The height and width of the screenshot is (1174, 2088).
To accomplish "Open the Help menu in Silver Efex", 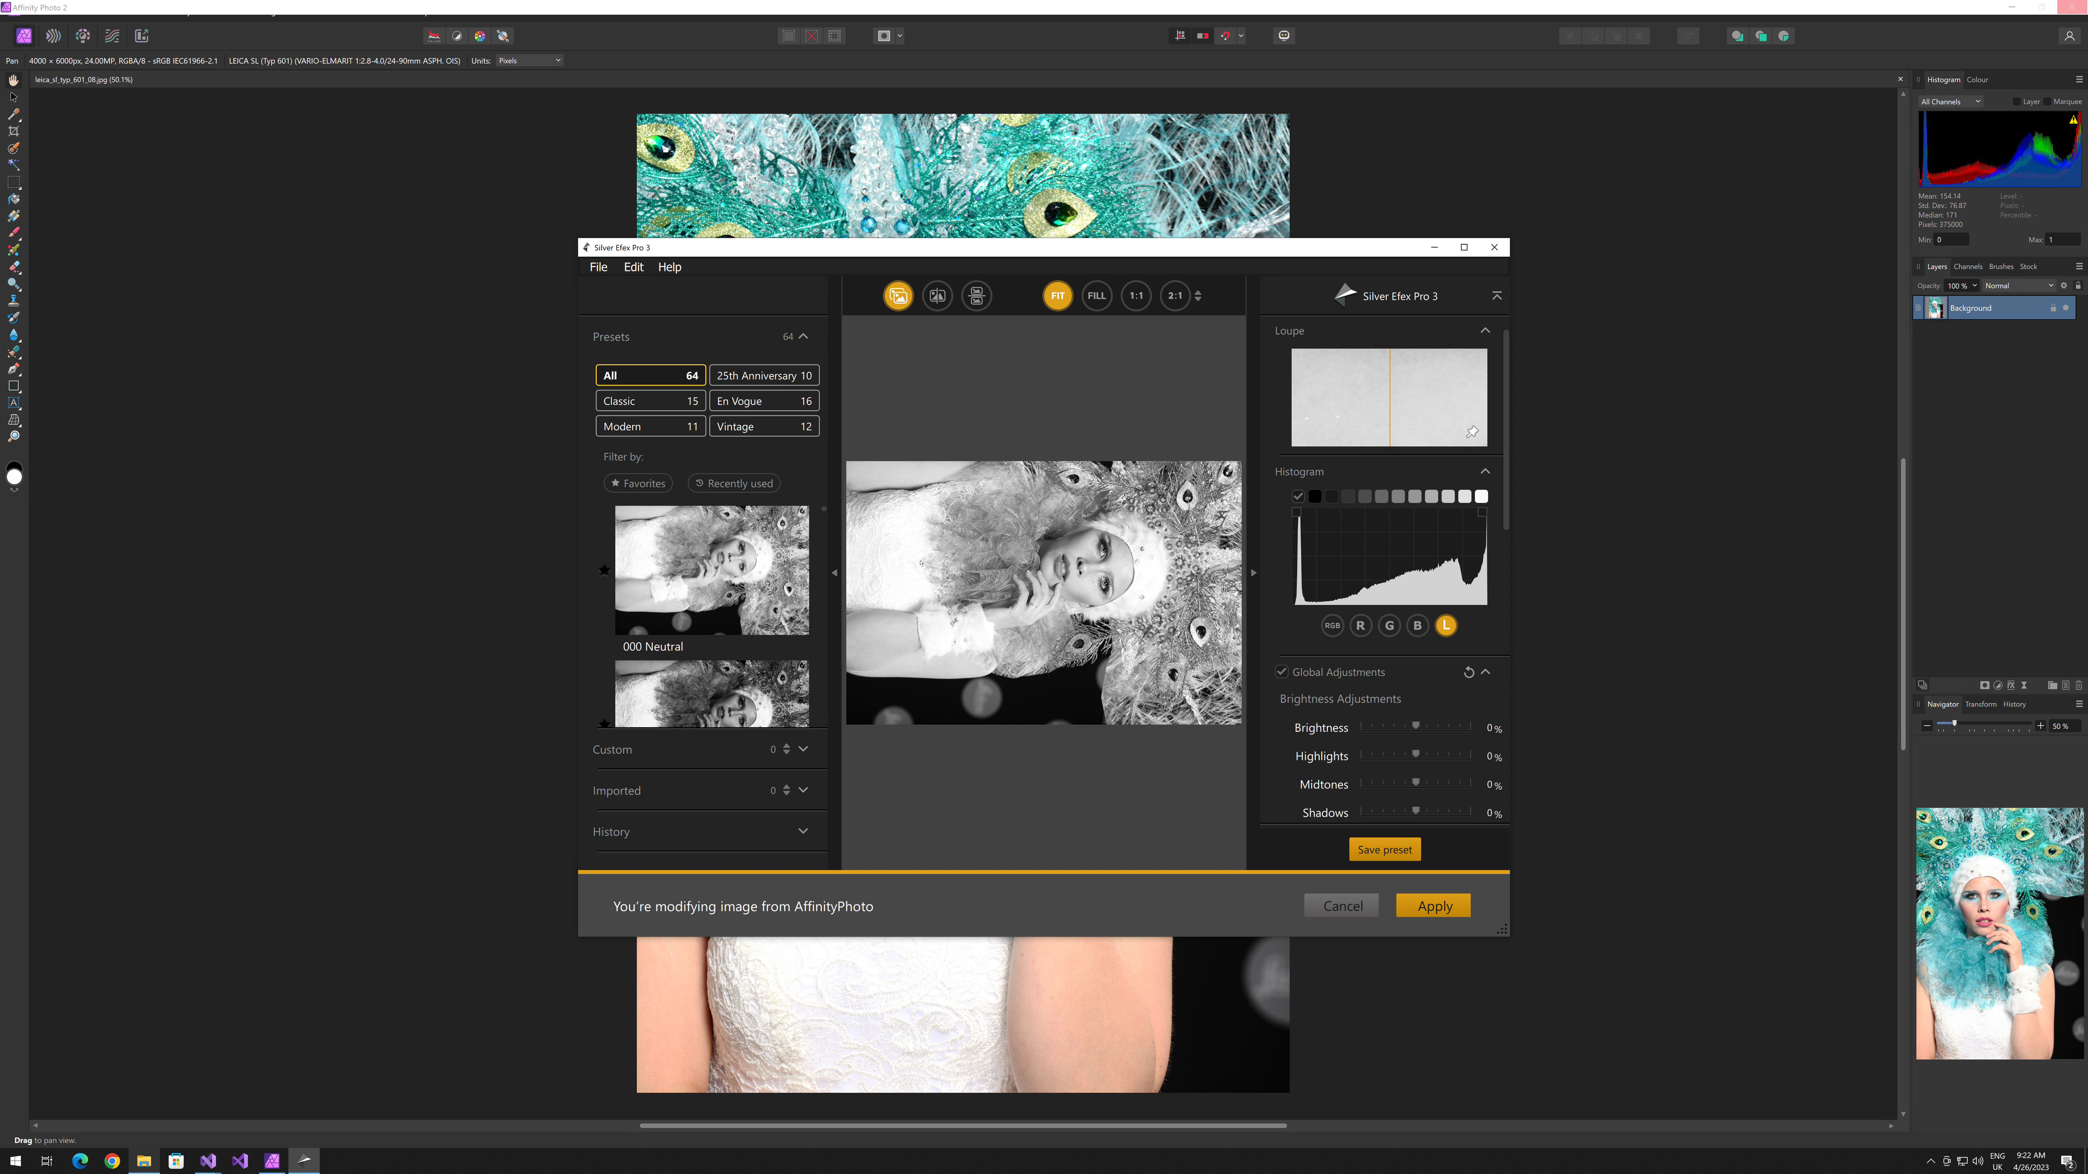I will [x=669, y=267].
